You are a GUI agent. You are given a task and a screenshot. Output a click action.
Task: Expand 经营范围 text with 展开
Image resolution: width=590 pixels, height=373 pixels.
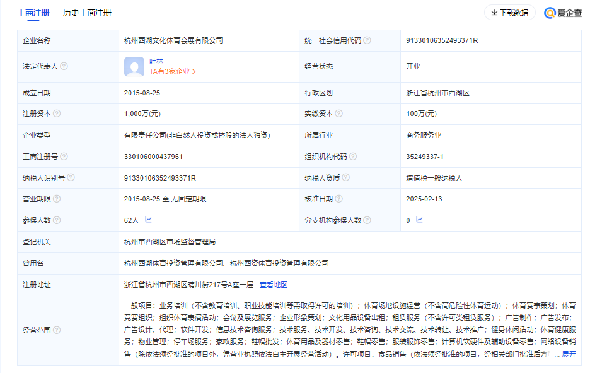pyautogui.click(x=569, y=354)
